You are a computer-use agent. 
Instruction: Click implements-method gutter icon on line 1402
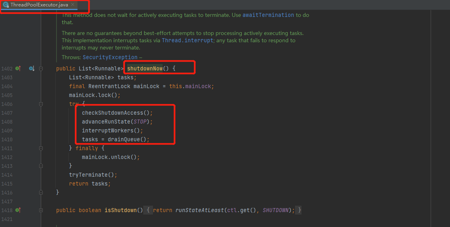18,68
